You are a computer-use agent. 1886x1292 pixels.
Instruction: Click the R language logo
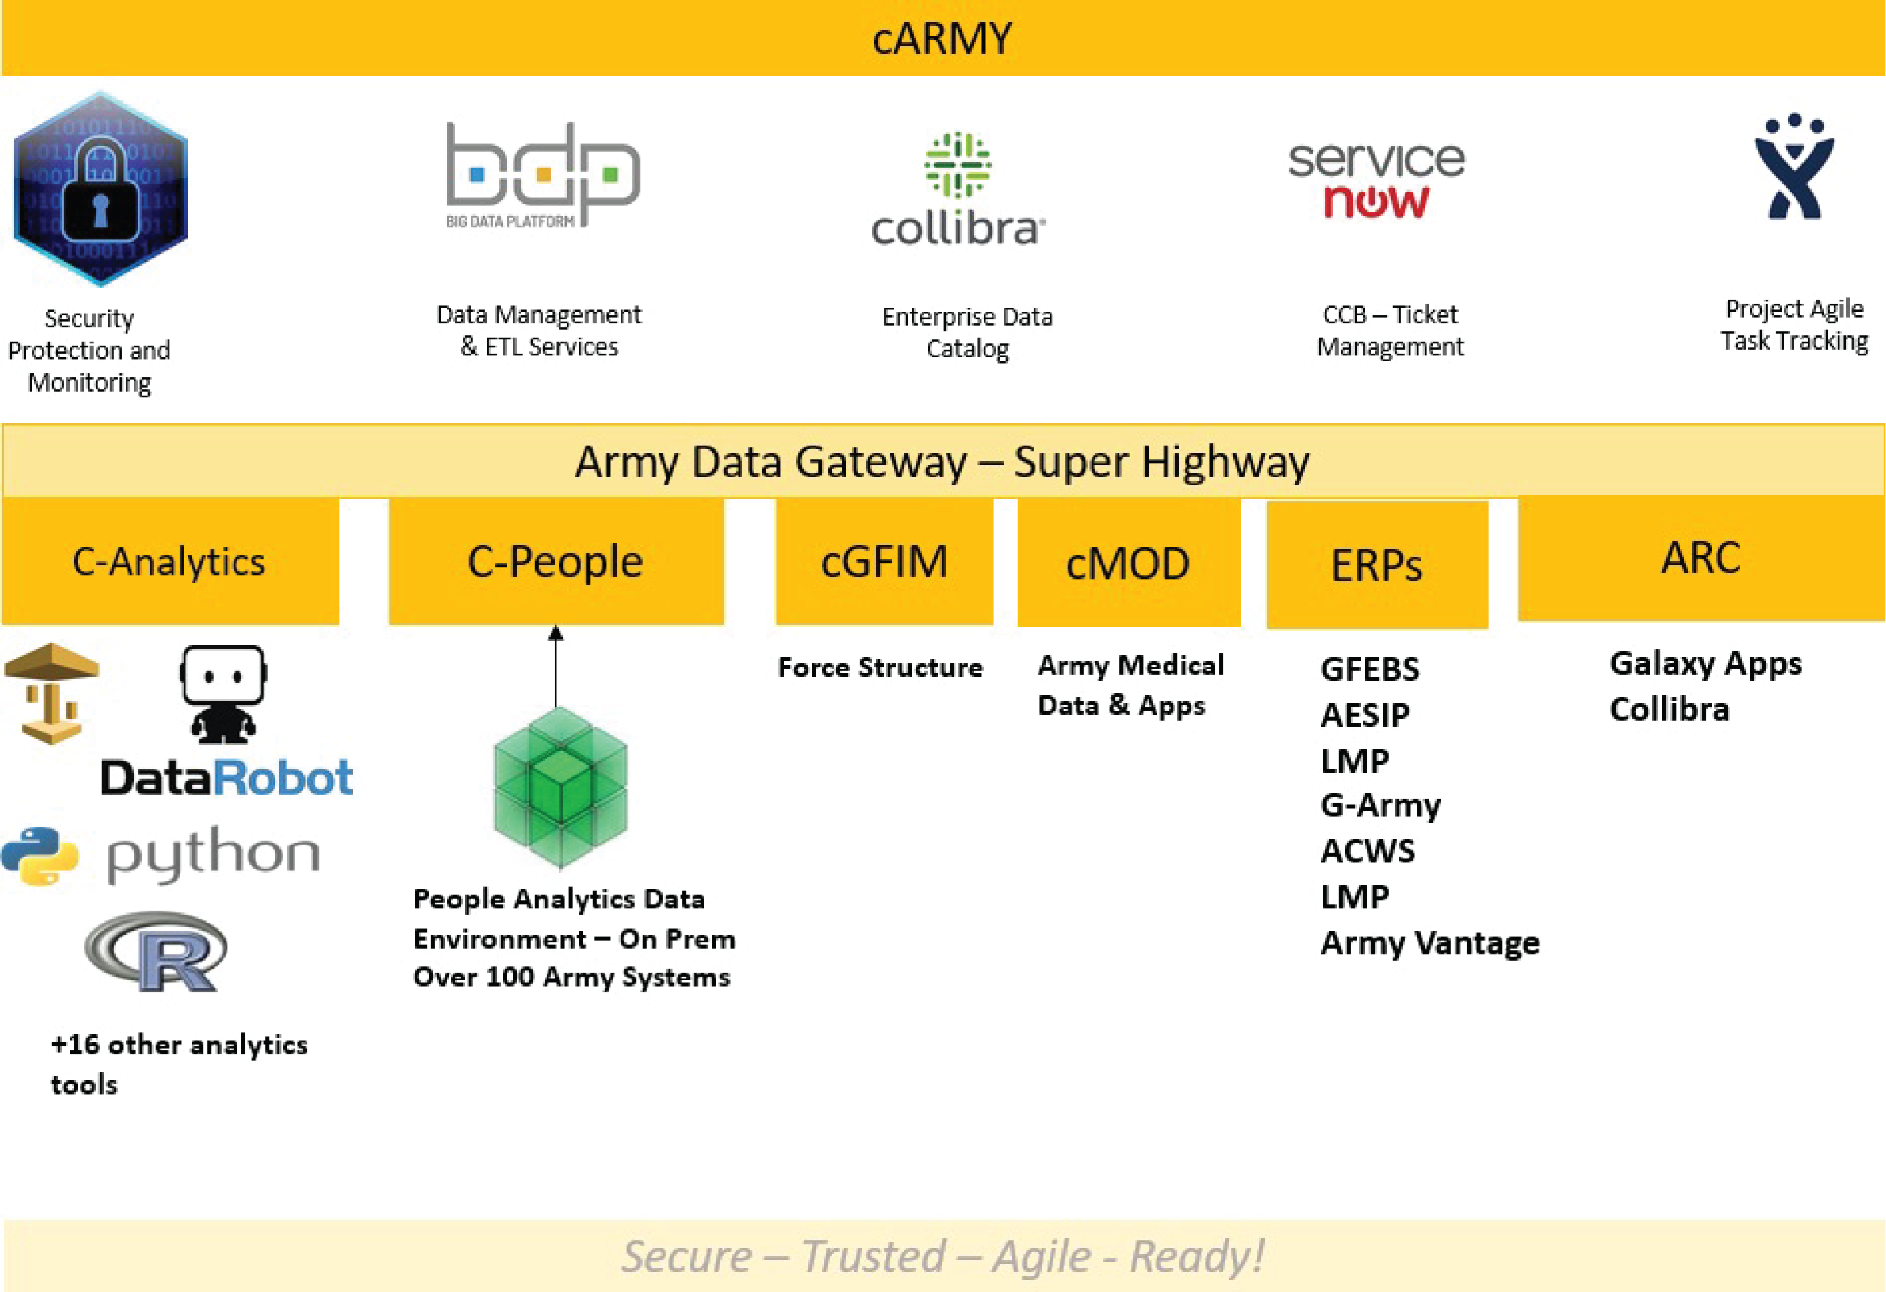click(x=156, y=952)
